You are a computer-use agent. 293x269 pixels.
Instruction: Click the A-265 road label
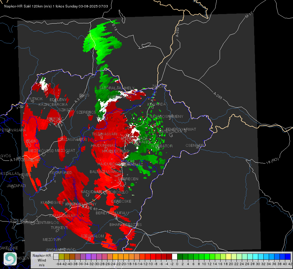pos(218,95)
